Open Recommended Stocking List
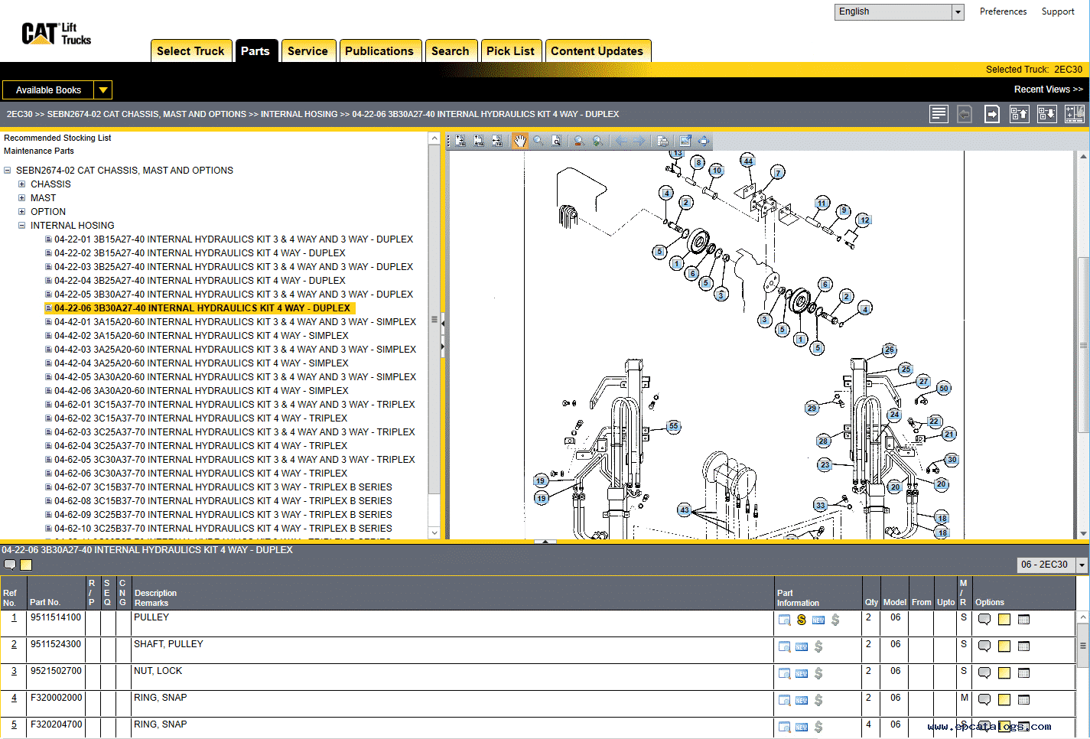1090x739 pixels. coord(57,138)
